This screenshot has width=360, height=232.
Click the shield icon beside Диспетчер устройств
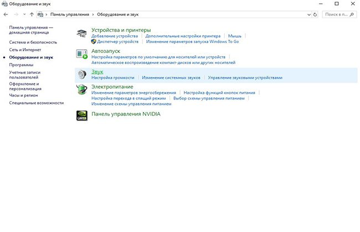click(94, 41)
